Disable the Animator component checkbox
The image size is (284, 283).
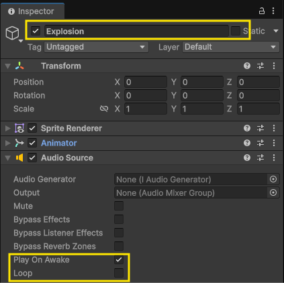click(32, 143)
